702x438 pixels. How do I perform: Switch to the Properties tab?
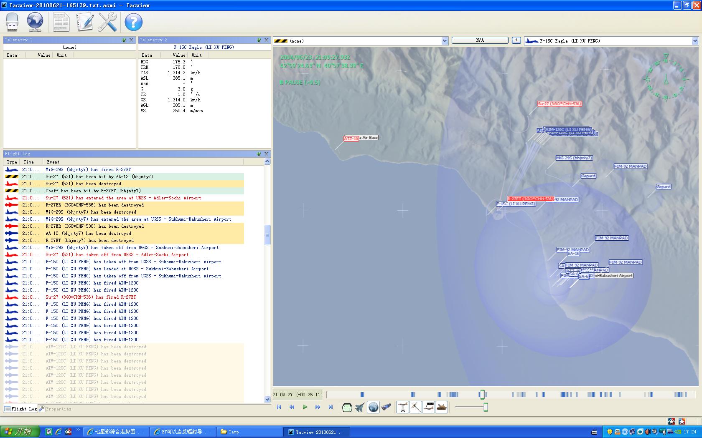(55, 409)
